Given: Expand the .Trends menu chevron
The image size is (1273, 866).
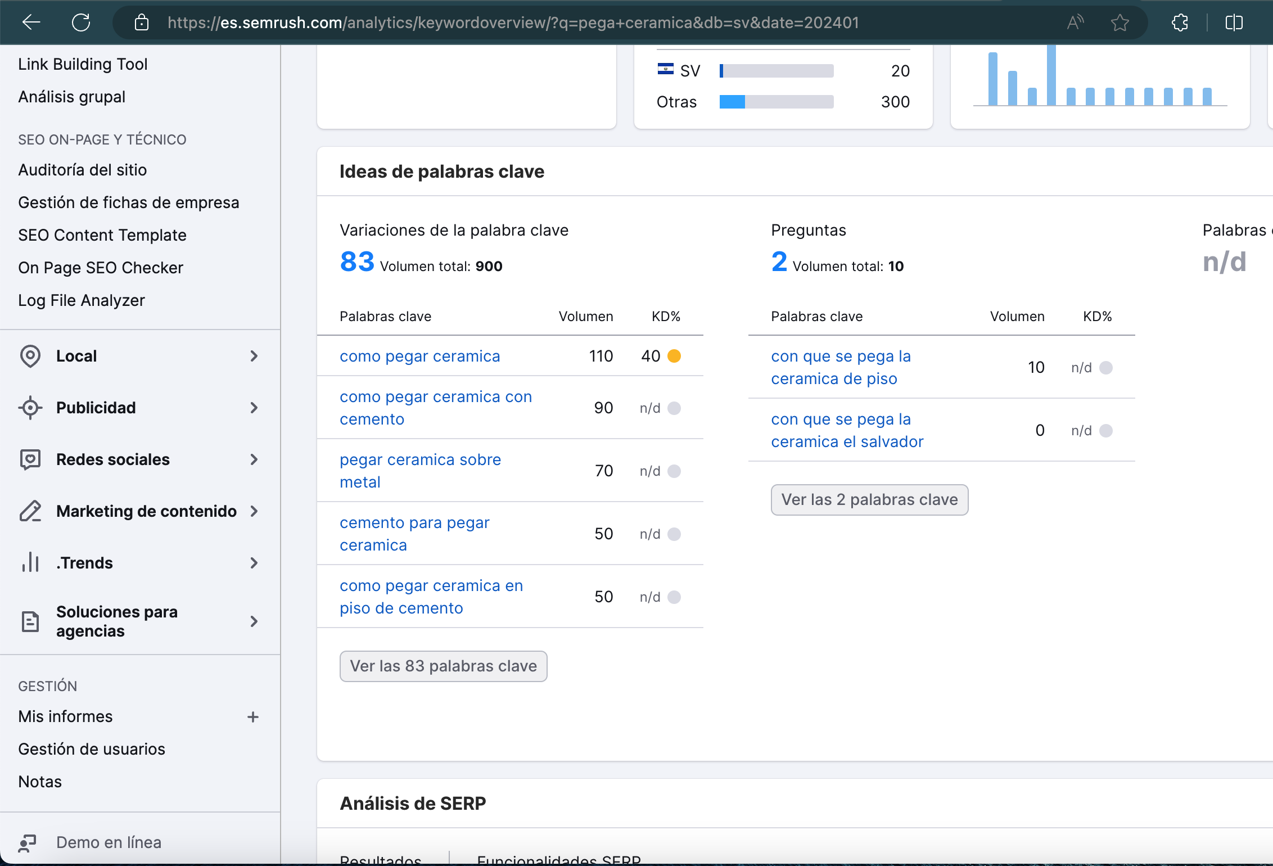Looking at the screenshot, I should pos(254,563).
